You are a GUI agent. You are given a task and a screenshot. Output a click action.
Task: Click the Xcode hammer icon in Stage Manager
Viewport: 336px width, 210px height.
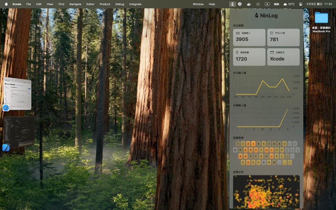[x=6, y=147]
